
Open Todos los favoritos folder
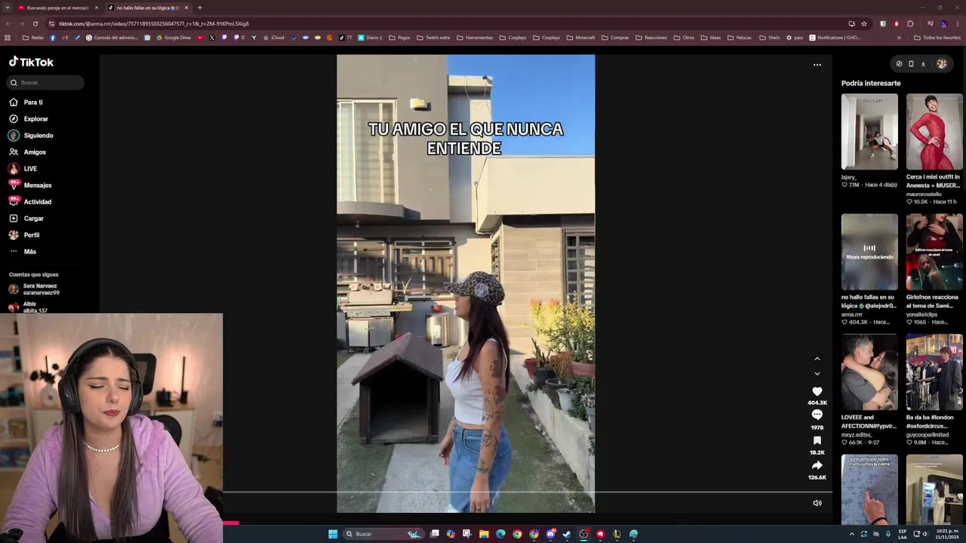pos(937,38)
